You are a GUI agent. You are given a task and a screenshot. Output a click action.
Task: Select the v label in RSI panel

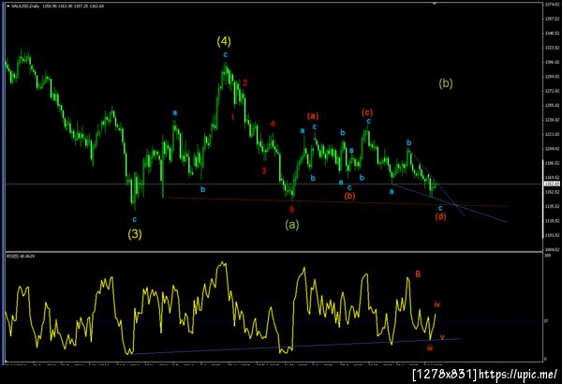(x=443, y=336)
